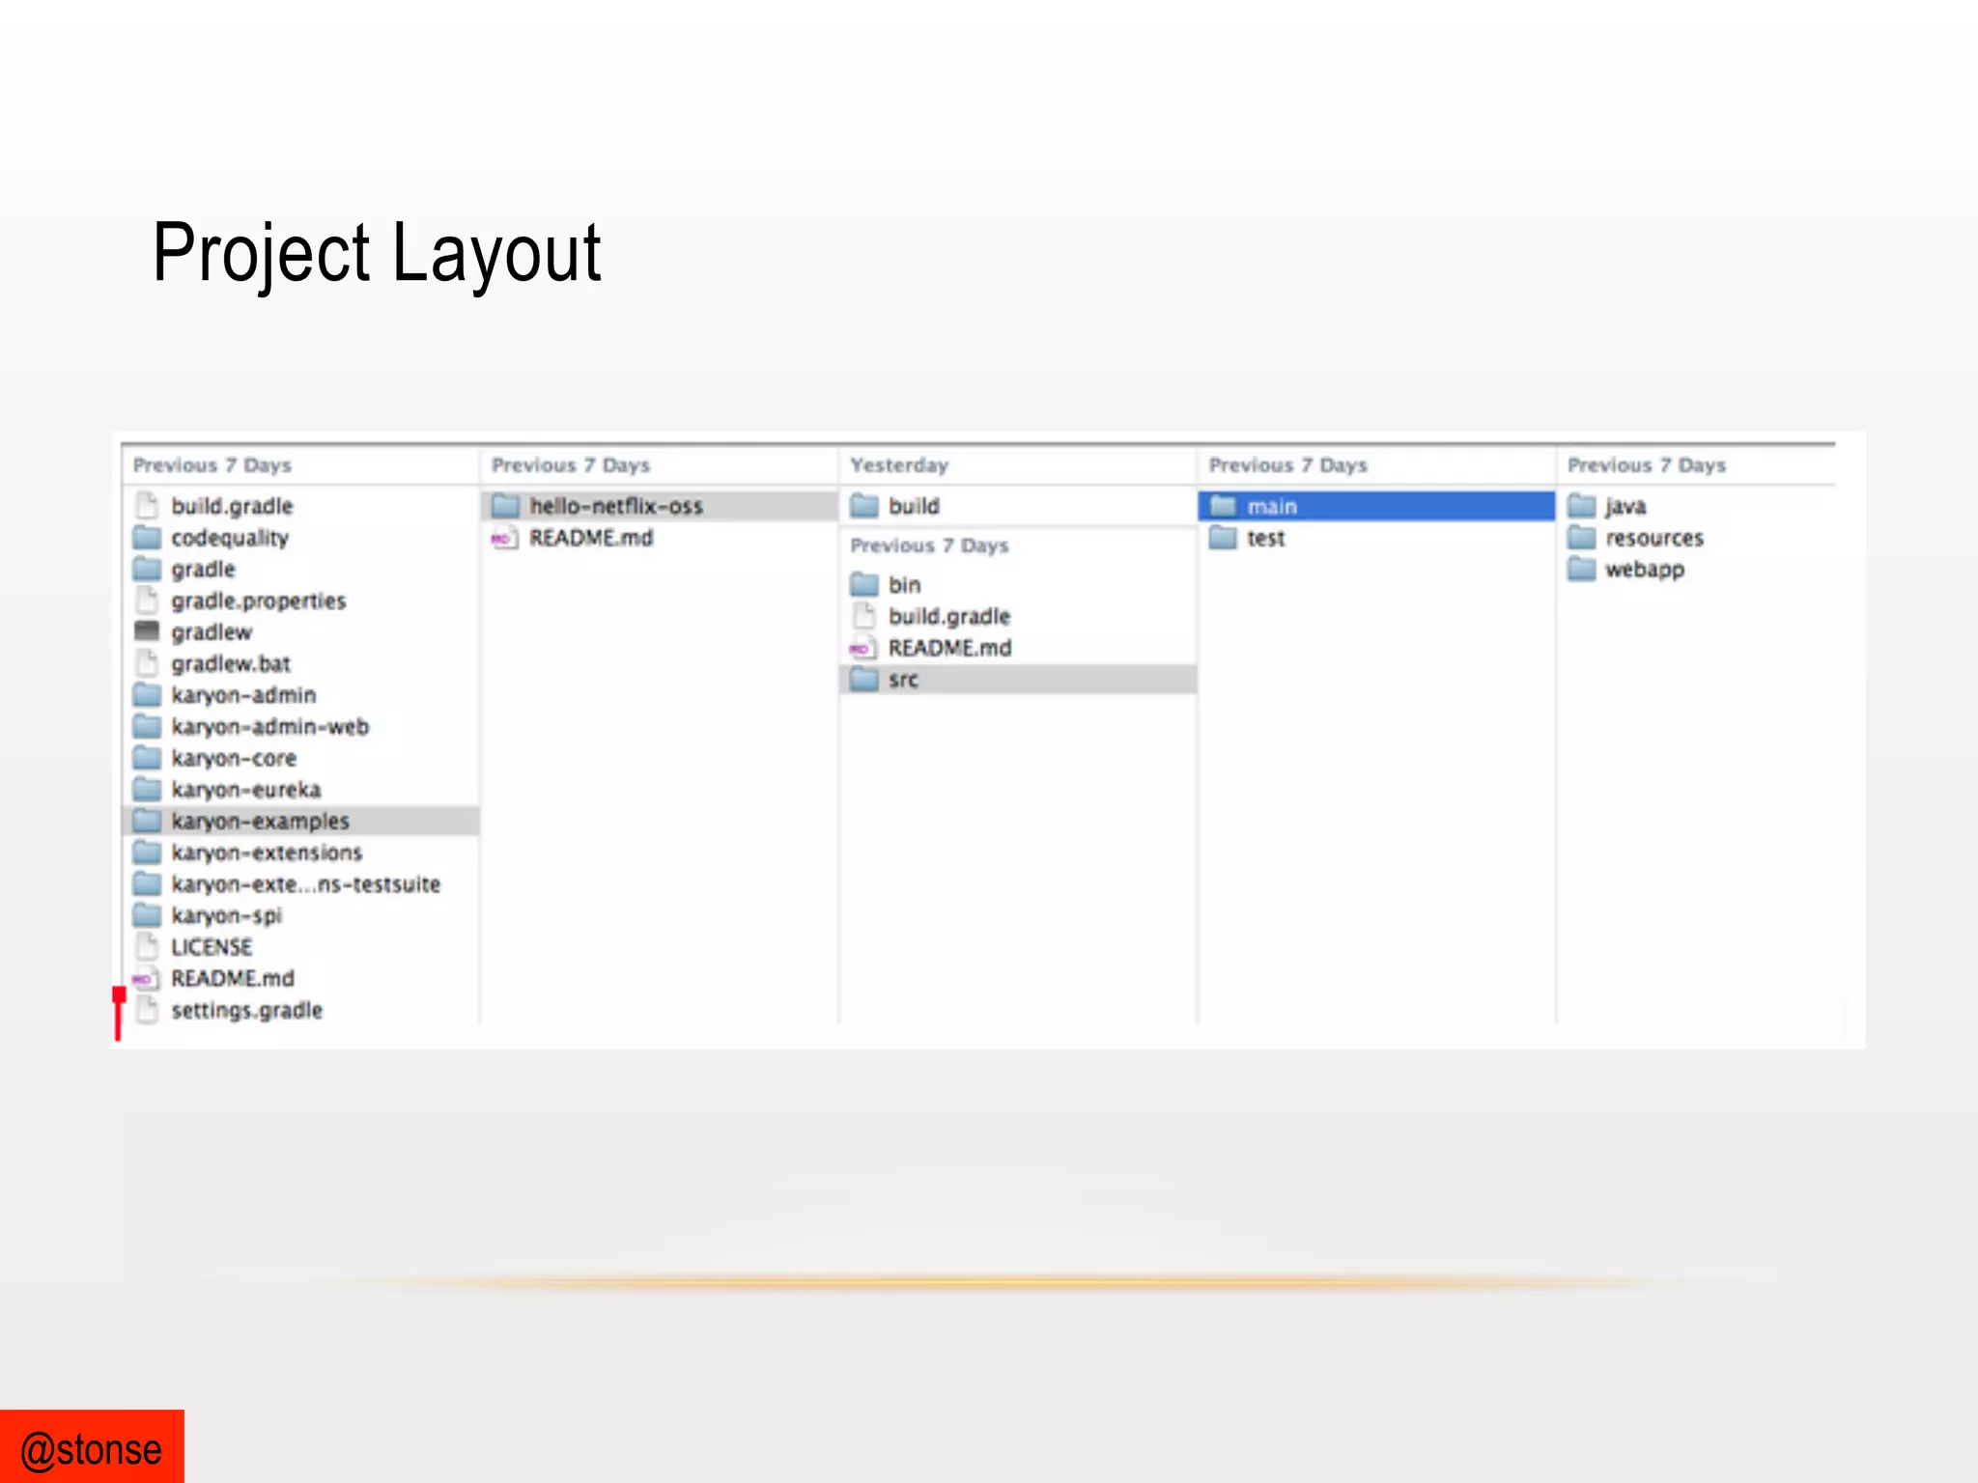
Task: Select the 'webapp' folder name
Action: point(1645,570)
